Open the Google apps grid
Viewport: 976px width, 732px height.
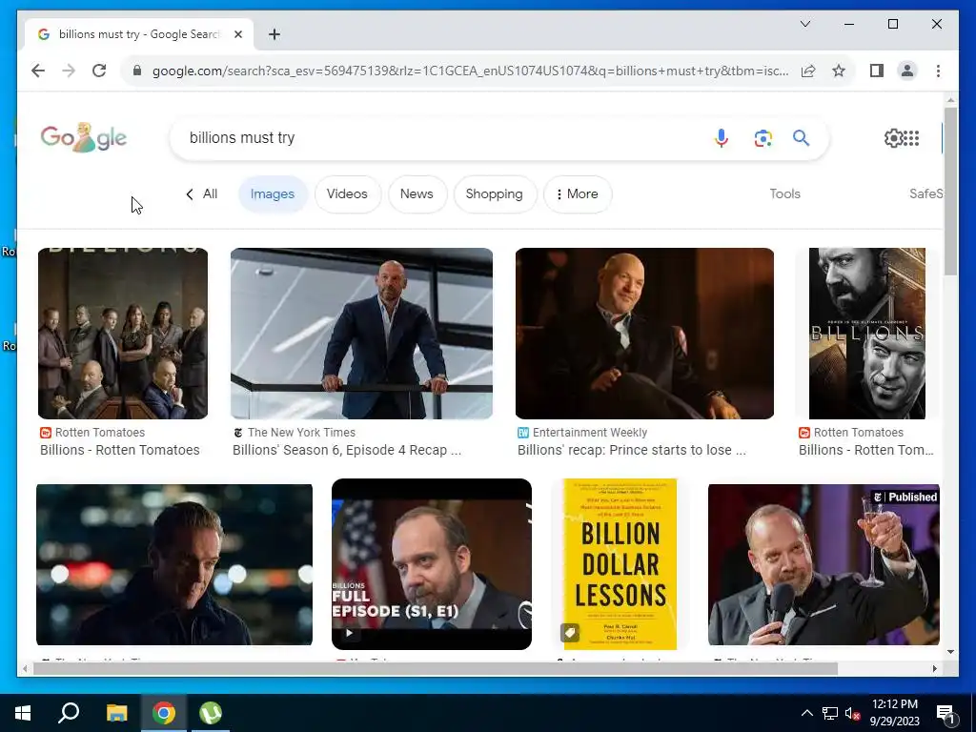[911, 137]
